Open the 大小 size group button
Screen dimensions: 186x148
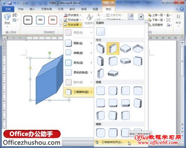(178, 20)
